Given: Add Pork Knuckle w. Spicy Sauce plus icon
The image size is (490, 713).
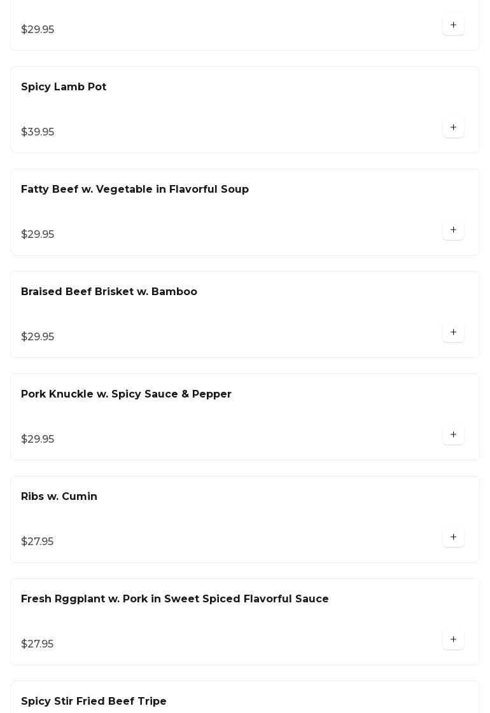Looking at the screenshot, I should pos(453,434).
